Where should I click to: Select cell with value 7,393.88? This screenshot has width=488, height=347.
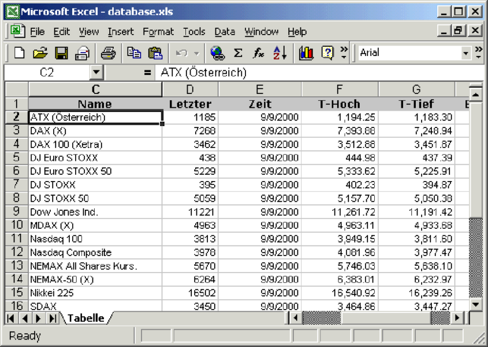click(340, 131)
